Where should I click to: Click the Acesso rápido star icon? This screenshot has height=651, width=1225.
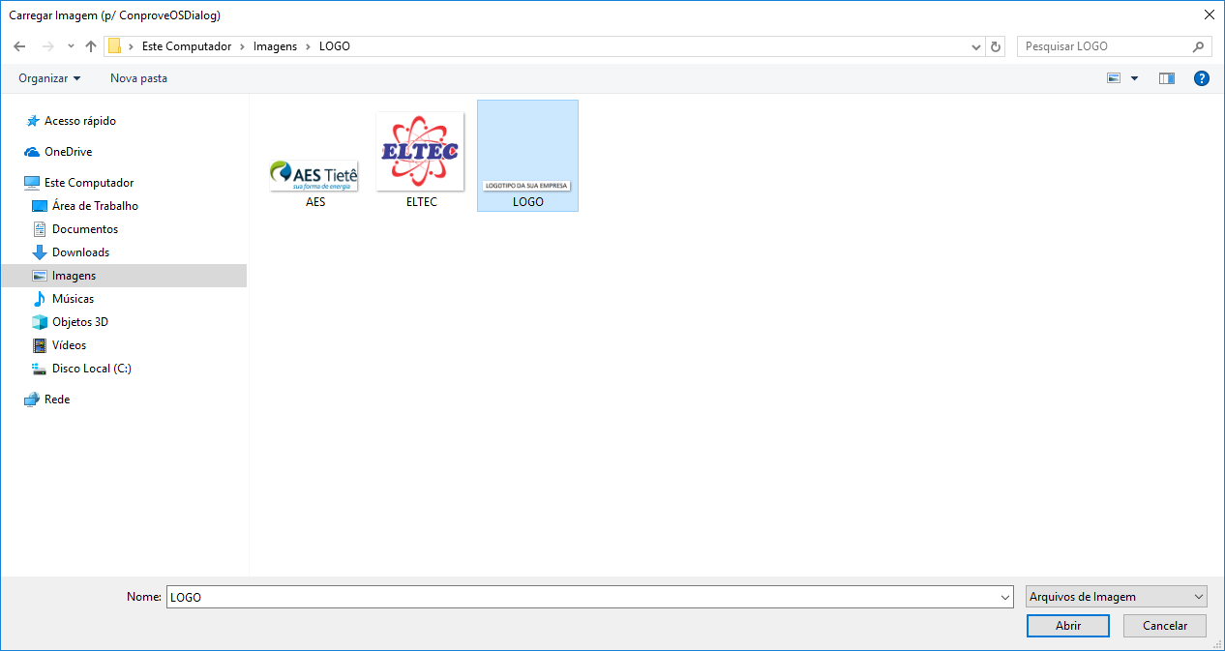32,121
